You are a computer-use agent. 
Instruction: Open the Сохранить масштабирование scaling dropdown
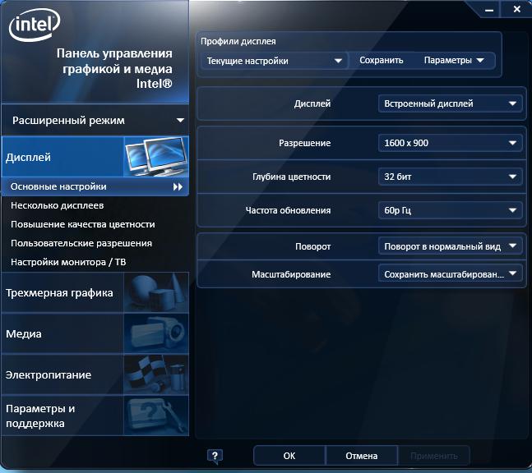(x=450, y=273)
